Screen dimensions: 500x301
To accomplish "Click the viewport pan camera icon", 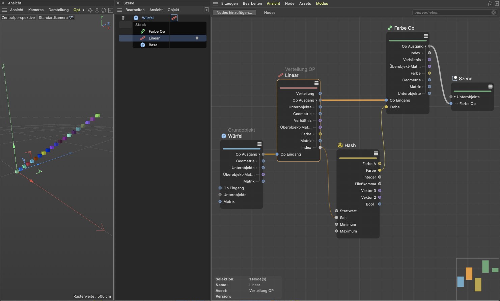I will click(90, 10).
